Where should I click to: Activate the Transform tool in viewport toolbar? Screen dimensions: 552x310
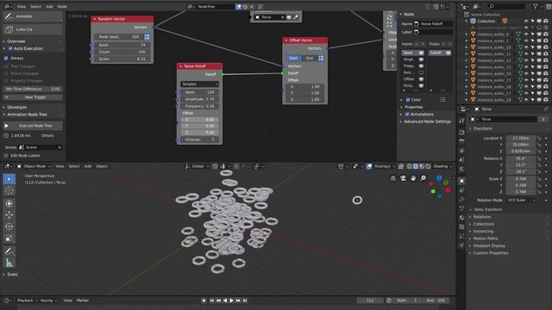point(9,203)
